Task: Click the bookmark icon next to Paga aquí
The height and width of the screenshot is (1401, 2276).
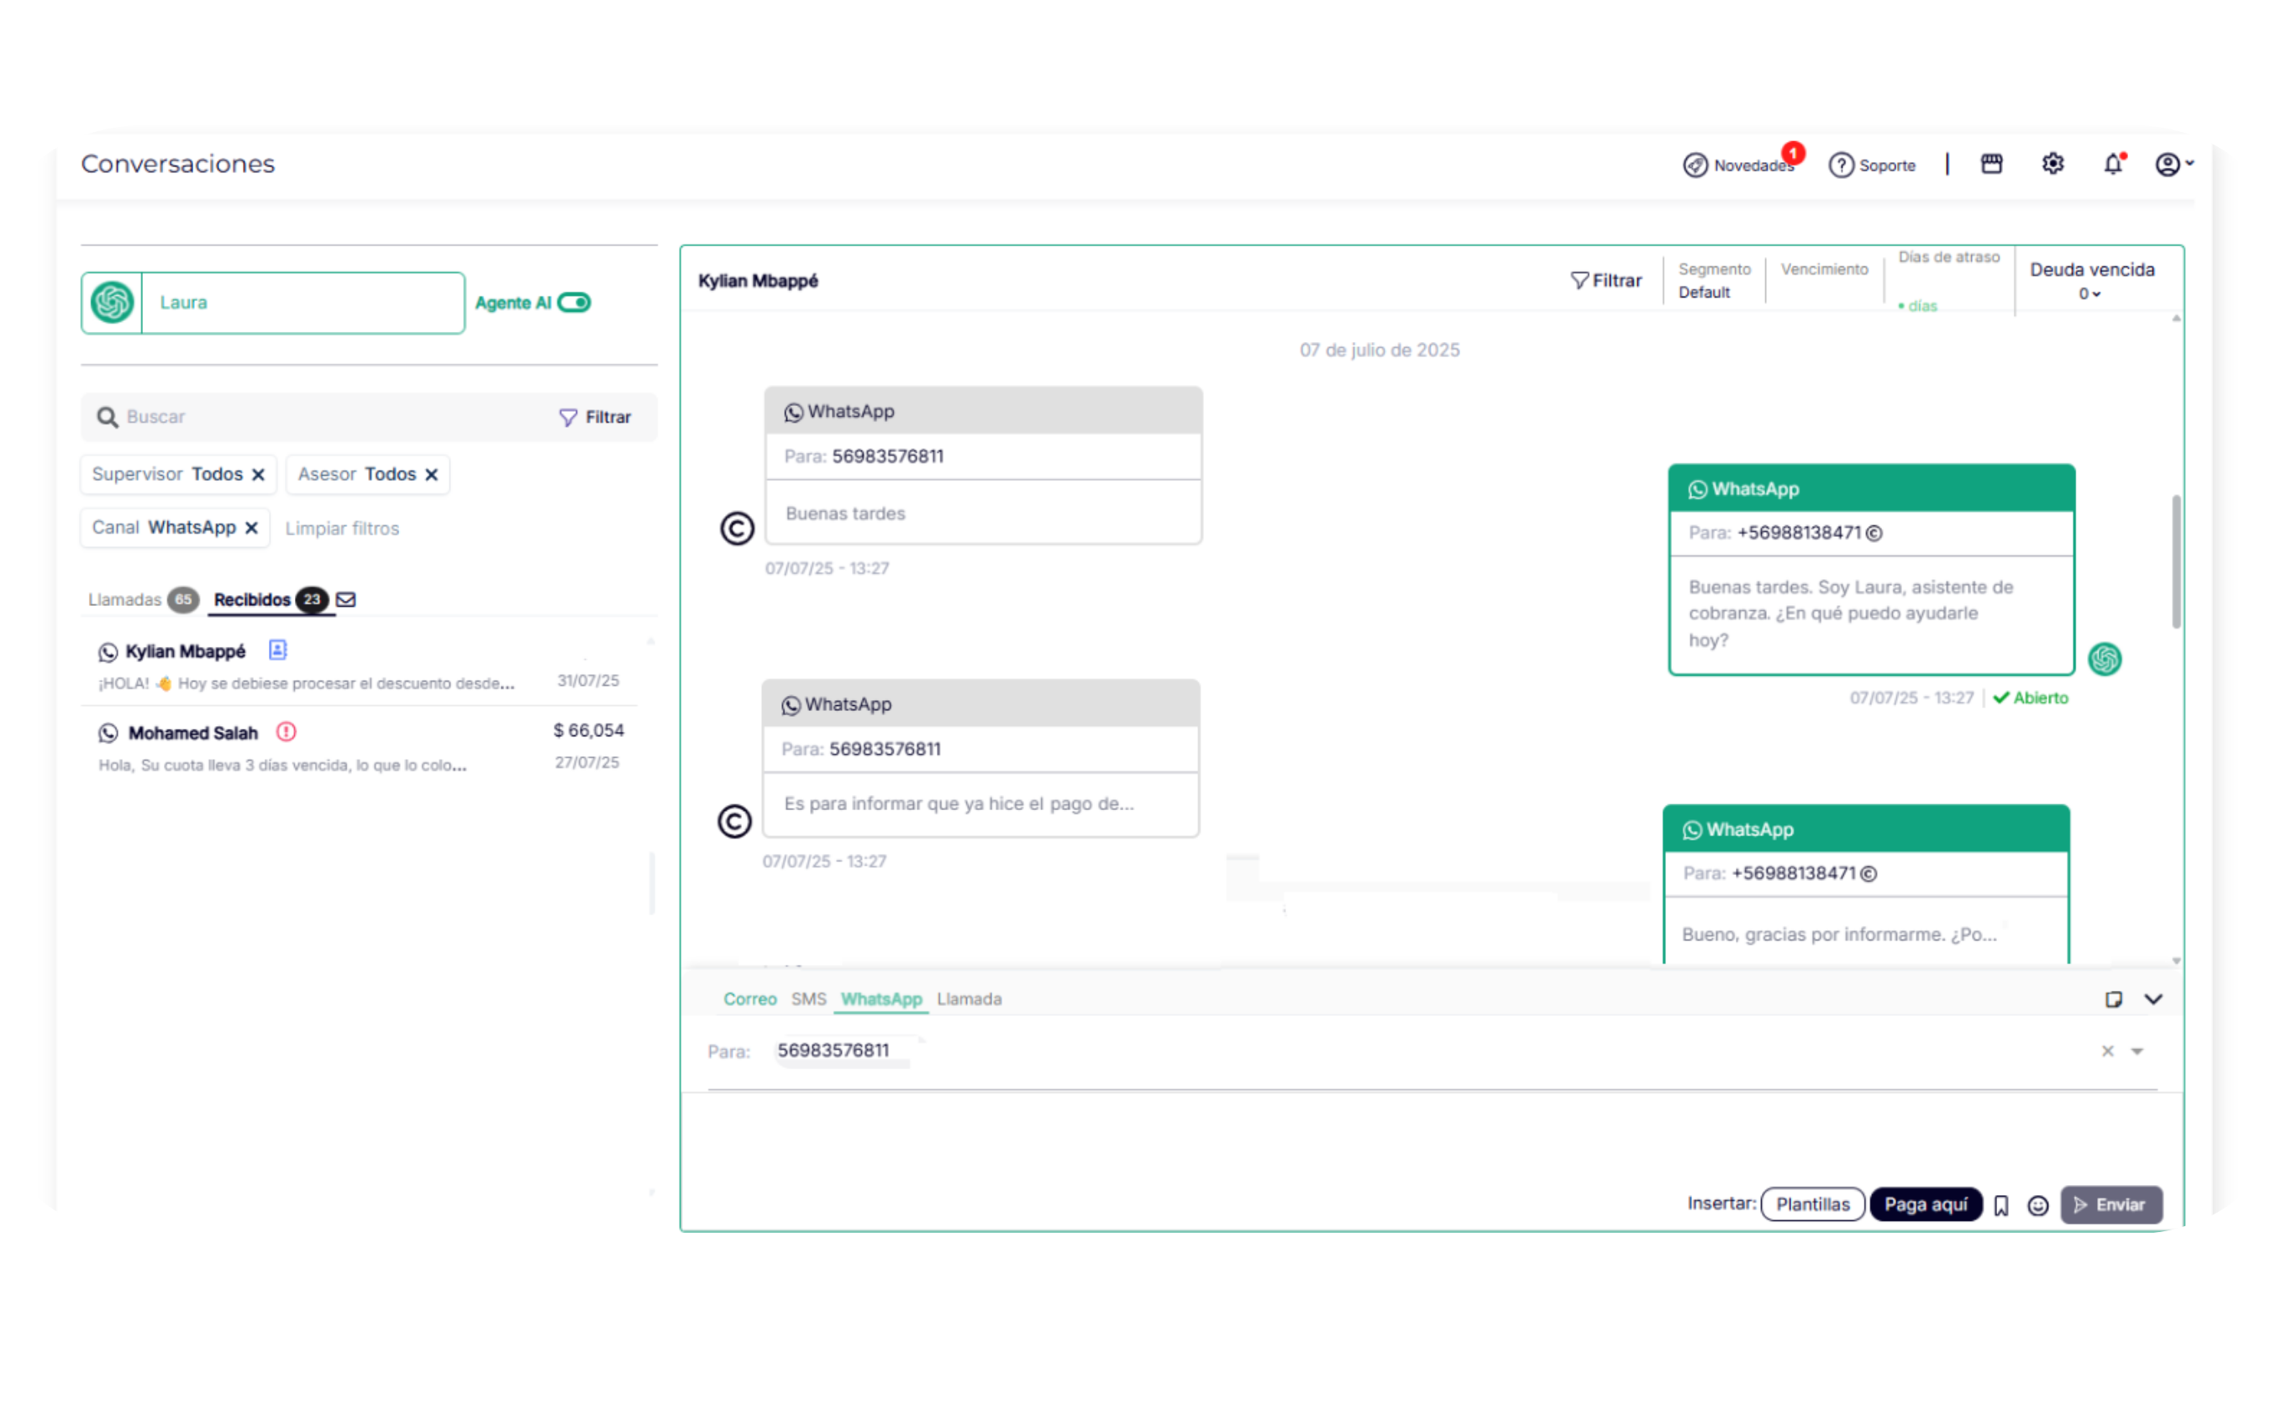Action: coord(2001,1204)
